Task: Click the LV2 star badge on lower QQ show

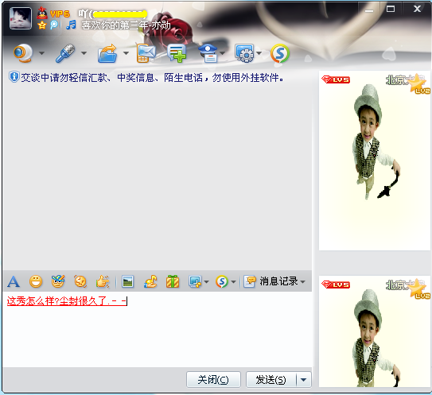Action: (419, 289)
